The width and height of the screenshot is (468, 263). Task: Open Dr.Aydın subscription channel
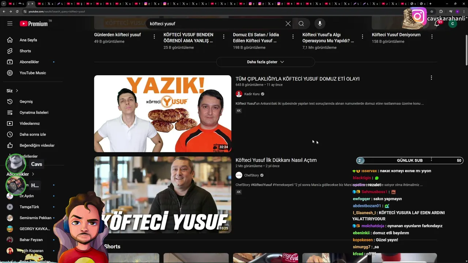coord(27,196)
